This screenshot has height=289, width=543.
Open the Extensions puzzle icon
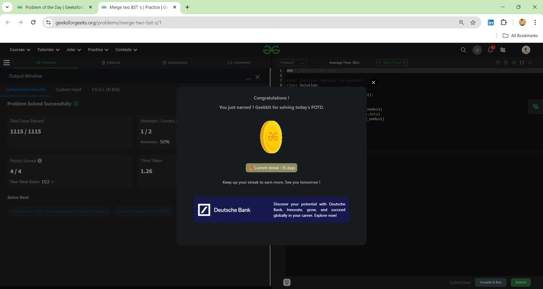504,22
